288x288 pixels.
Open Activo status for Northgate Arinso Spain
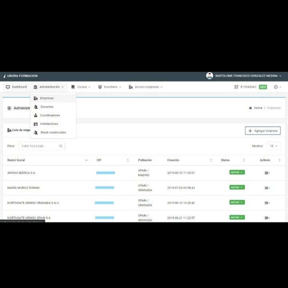[x=237, y=218]
